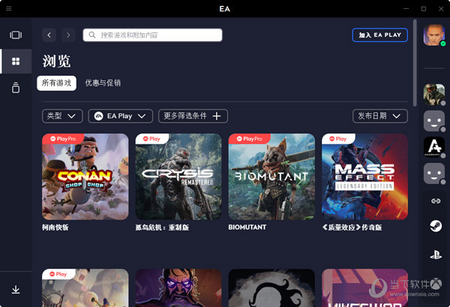
Task: Open the 更多筛选条件 filter expander
Action: pyautogui.click(x=193, y=116)
